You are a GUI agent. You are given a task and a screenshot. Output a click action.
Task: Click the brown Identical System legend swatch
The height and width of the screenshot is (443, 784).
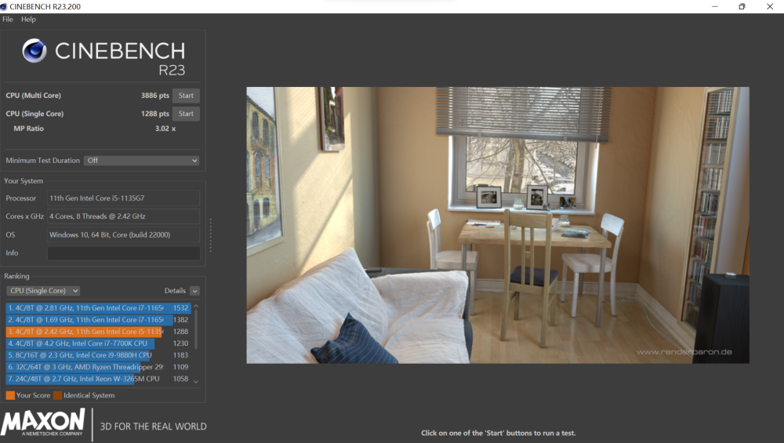point(57,395)
